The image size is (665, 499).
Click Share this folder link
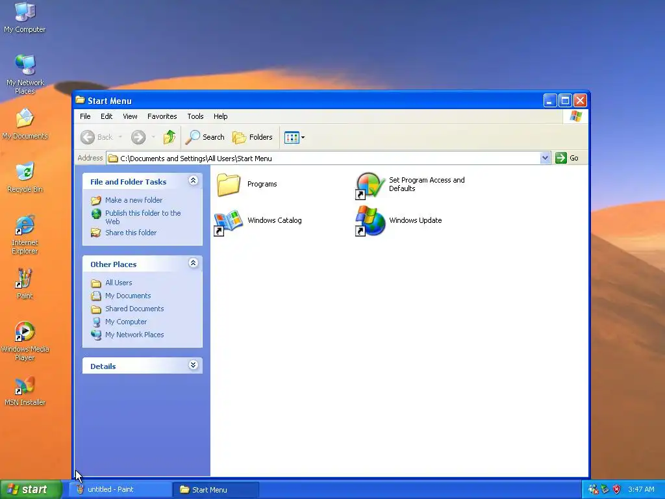point(131,233)
